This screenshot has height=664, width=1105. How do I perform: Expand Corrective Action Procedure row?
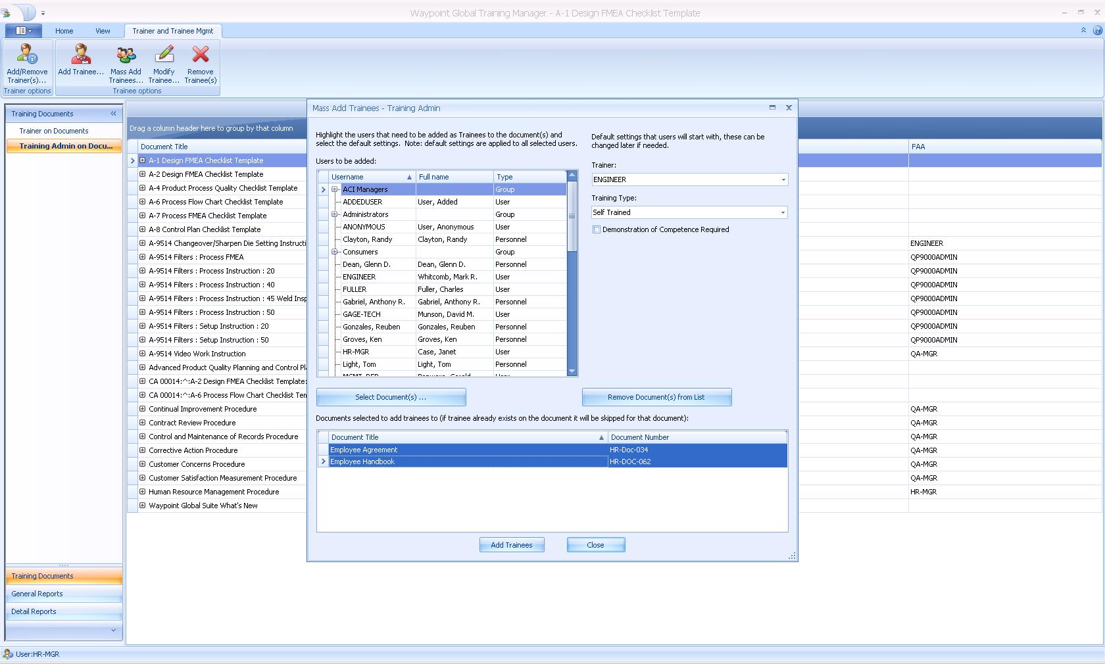click(142, 450)
